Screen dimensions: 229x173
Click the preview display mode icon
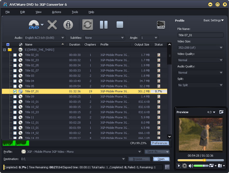coord(211,165)
